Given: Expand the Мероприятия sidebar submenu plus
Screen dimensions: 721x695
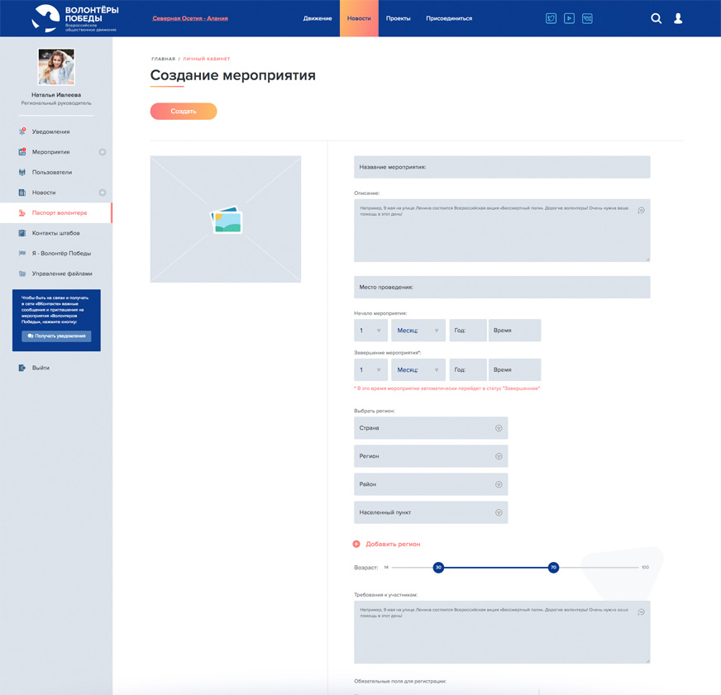Looking at the screenshot, I should 103,152.
